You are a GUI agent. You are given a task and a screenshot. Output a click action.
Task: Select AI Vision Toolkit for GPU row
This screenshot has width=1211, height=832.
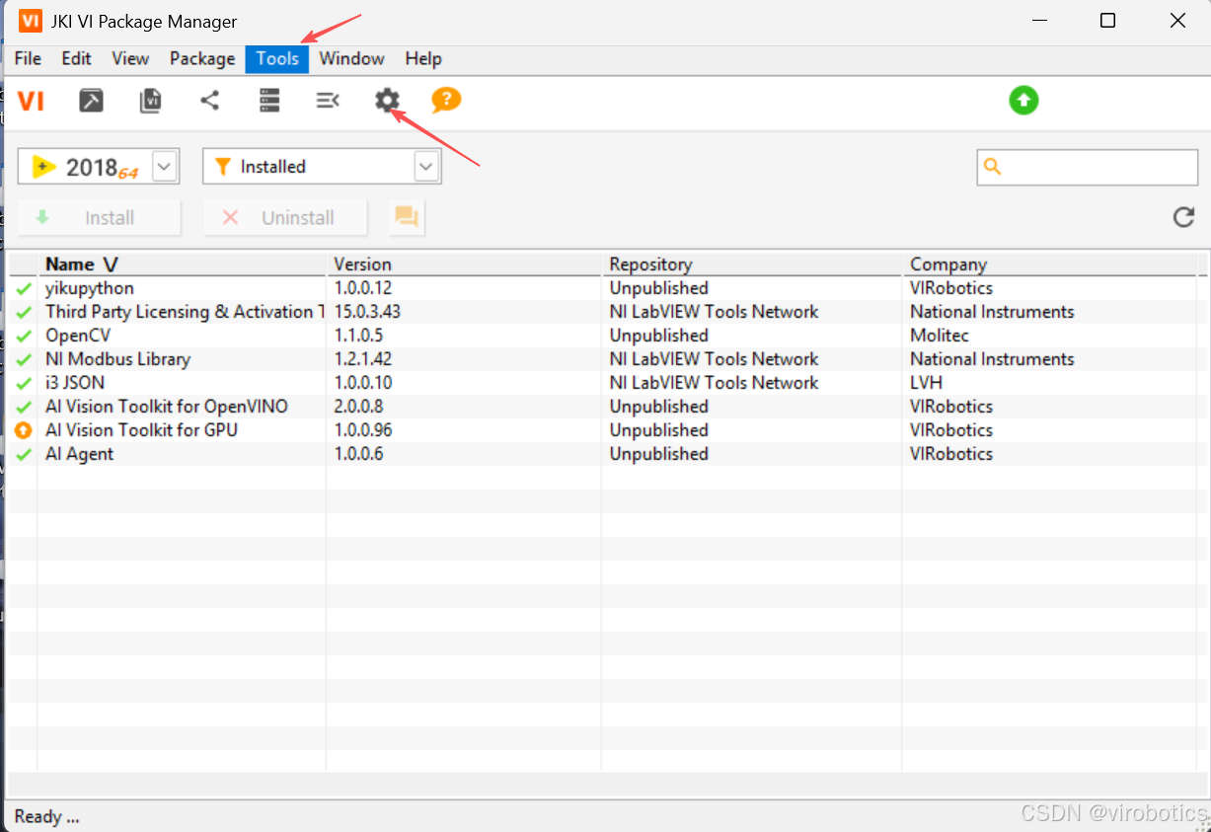603,430
